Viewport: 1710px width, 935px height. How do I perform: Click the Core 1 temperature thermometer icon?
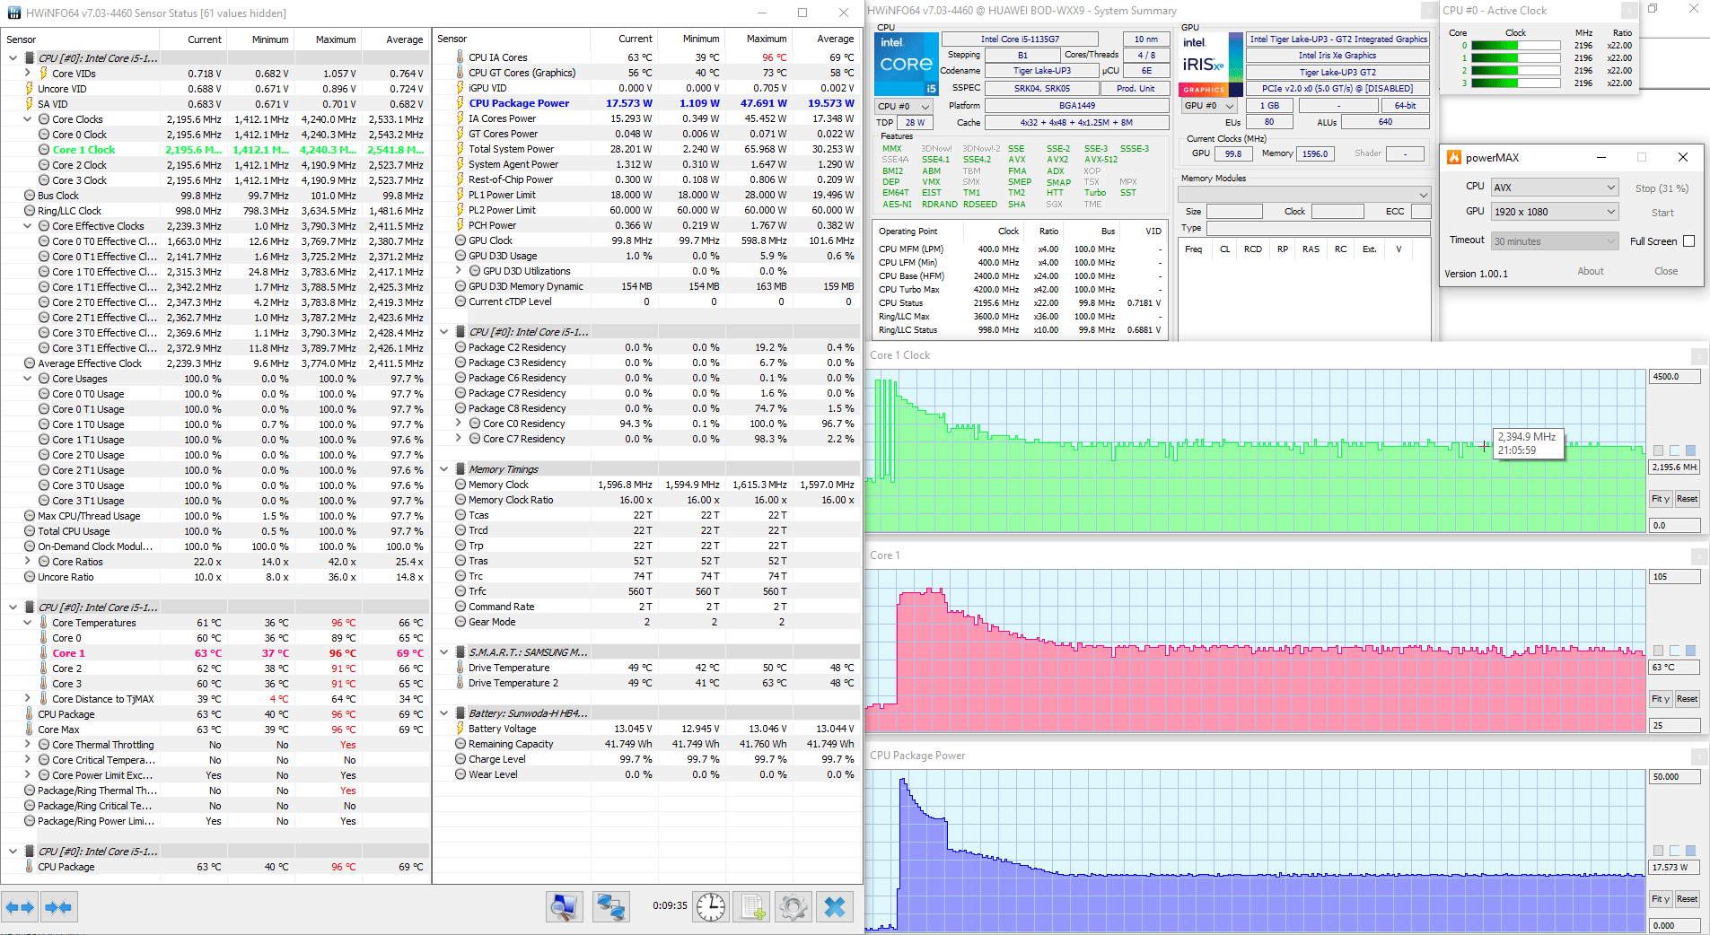click(x=43, y=653)
